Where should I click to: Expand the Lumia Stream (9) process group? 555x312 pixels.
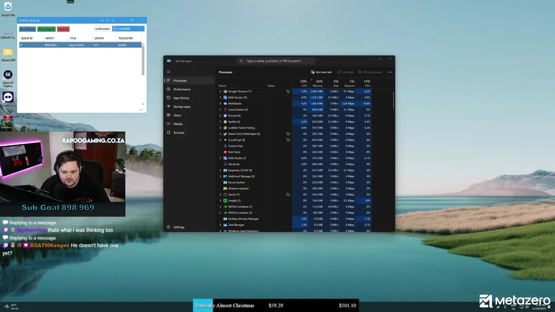[x=220, y=110]
